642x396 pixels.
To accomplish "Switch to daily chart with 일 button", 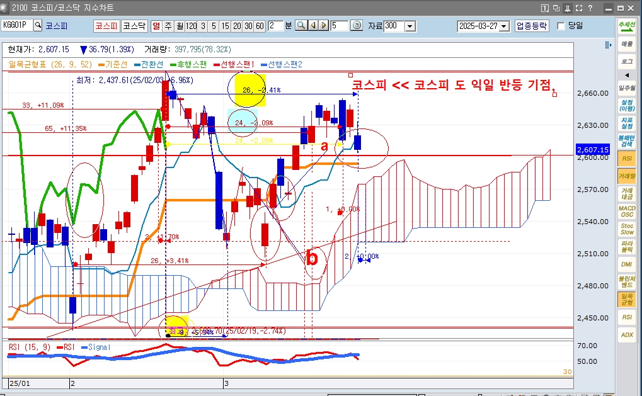I will click(x=156, y=26).
